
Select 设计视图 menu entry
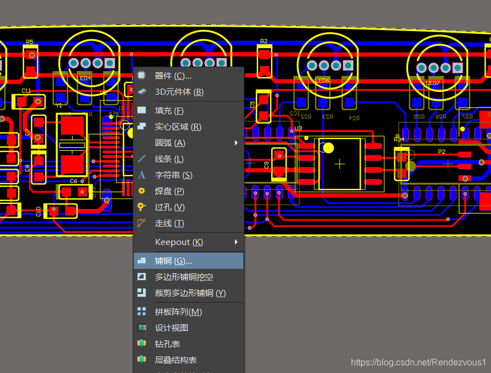tap(188, 328)
